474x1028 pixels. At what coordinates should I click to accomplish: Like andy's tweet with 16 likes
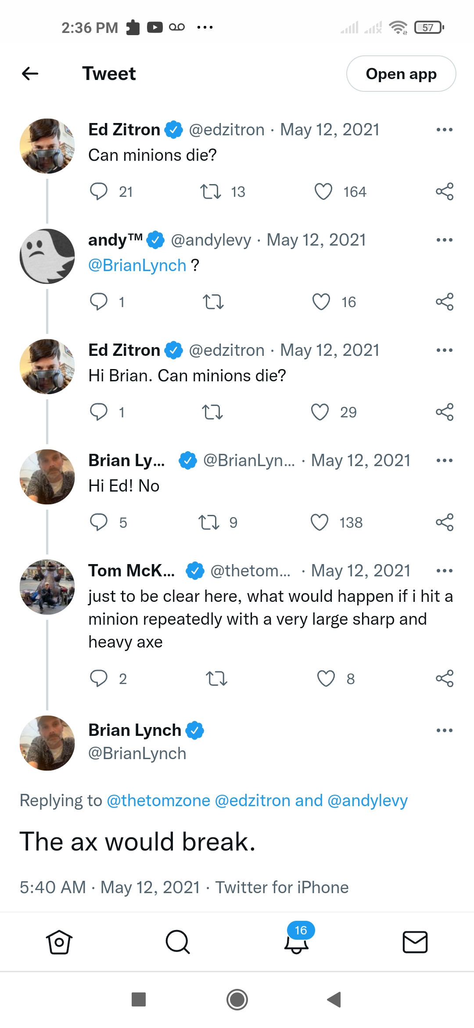321,302
